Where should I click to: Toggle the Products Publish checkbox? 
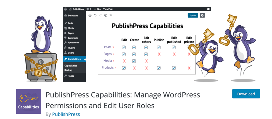tap(159, 68)
